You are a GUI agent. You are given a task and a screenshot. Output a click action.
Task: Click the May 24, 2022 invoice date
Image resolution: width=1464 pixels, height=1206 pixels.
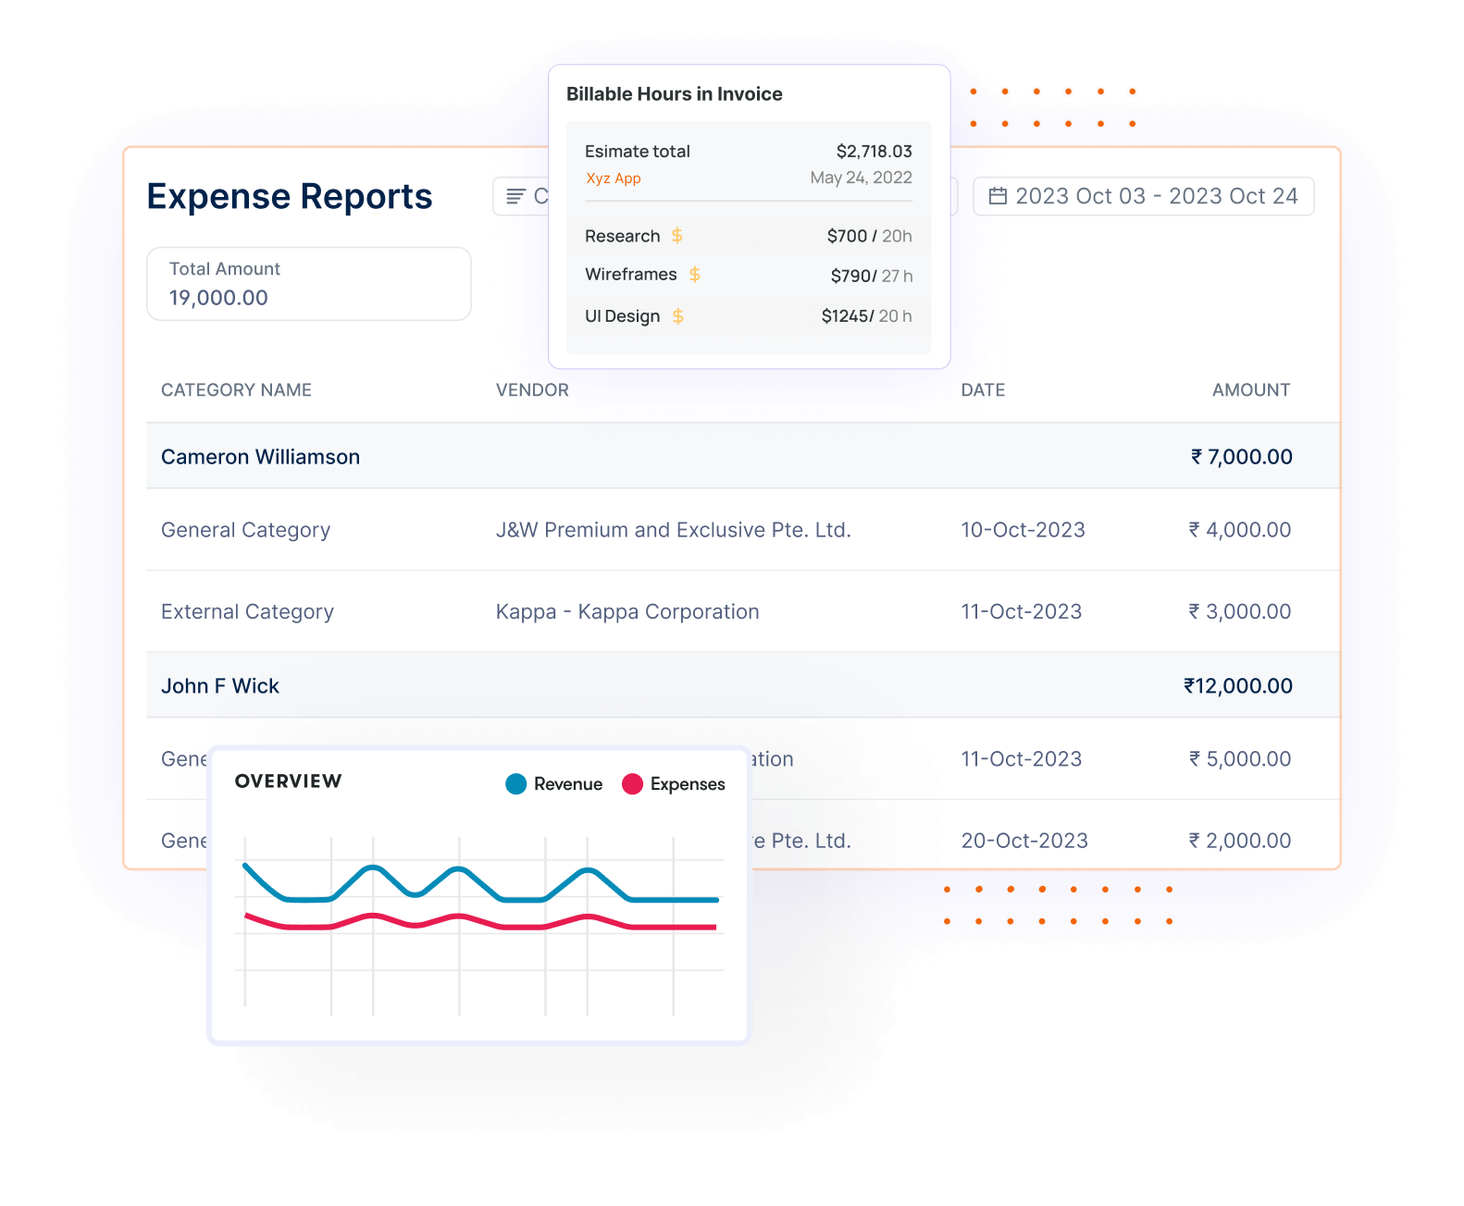point(861,178)
